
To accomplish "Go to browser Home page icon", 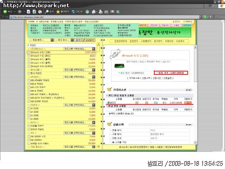I will [x=40, y=12].
